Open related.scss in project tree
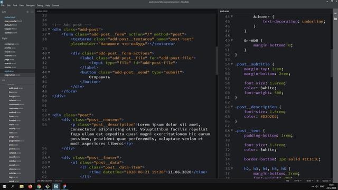 15,153
